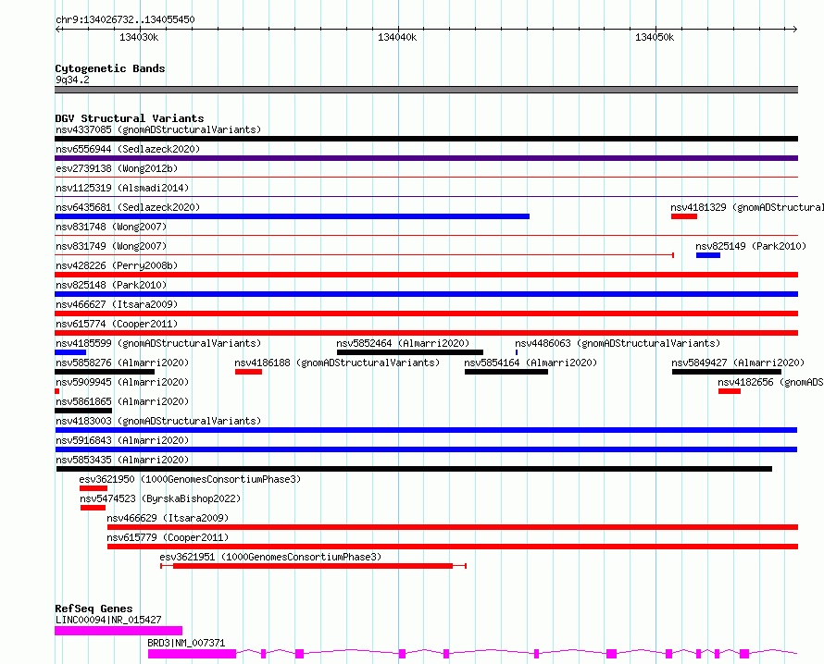Click the black nsv5861865 bar
The height and width of the screenshot is (664, 824).
click(83, 411)
